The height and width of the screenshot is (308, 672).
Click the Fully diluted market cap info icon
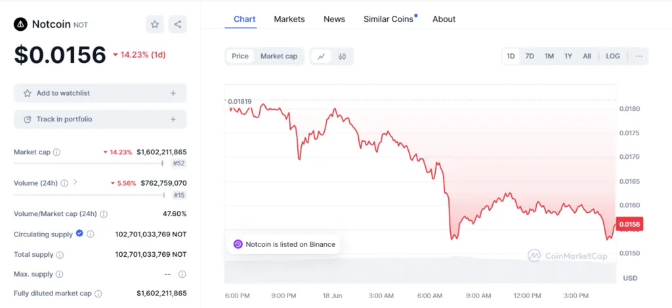tap(98, 294)
